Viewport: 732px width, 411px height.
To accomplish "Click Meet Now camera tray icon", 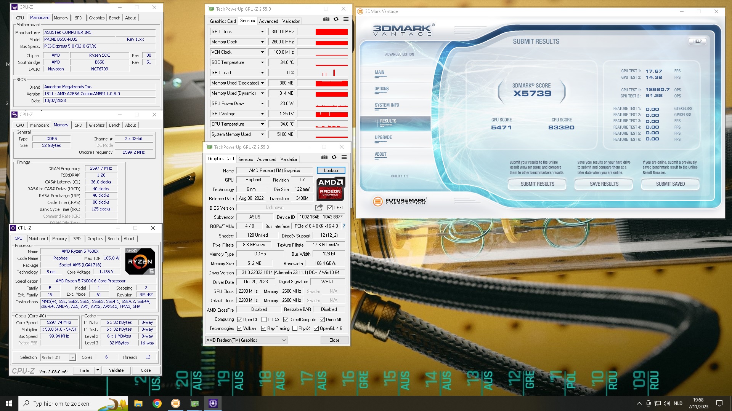I will pos(648,403).
